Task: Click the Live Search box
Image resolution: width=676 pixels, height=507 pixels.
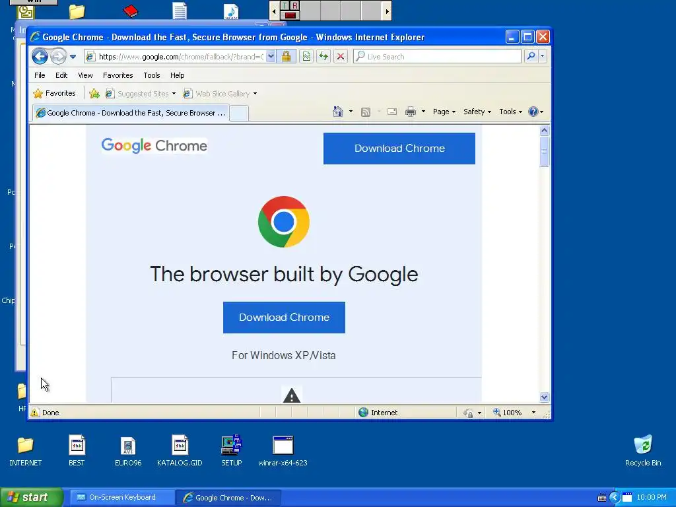Action: click(x=437, y=57)
